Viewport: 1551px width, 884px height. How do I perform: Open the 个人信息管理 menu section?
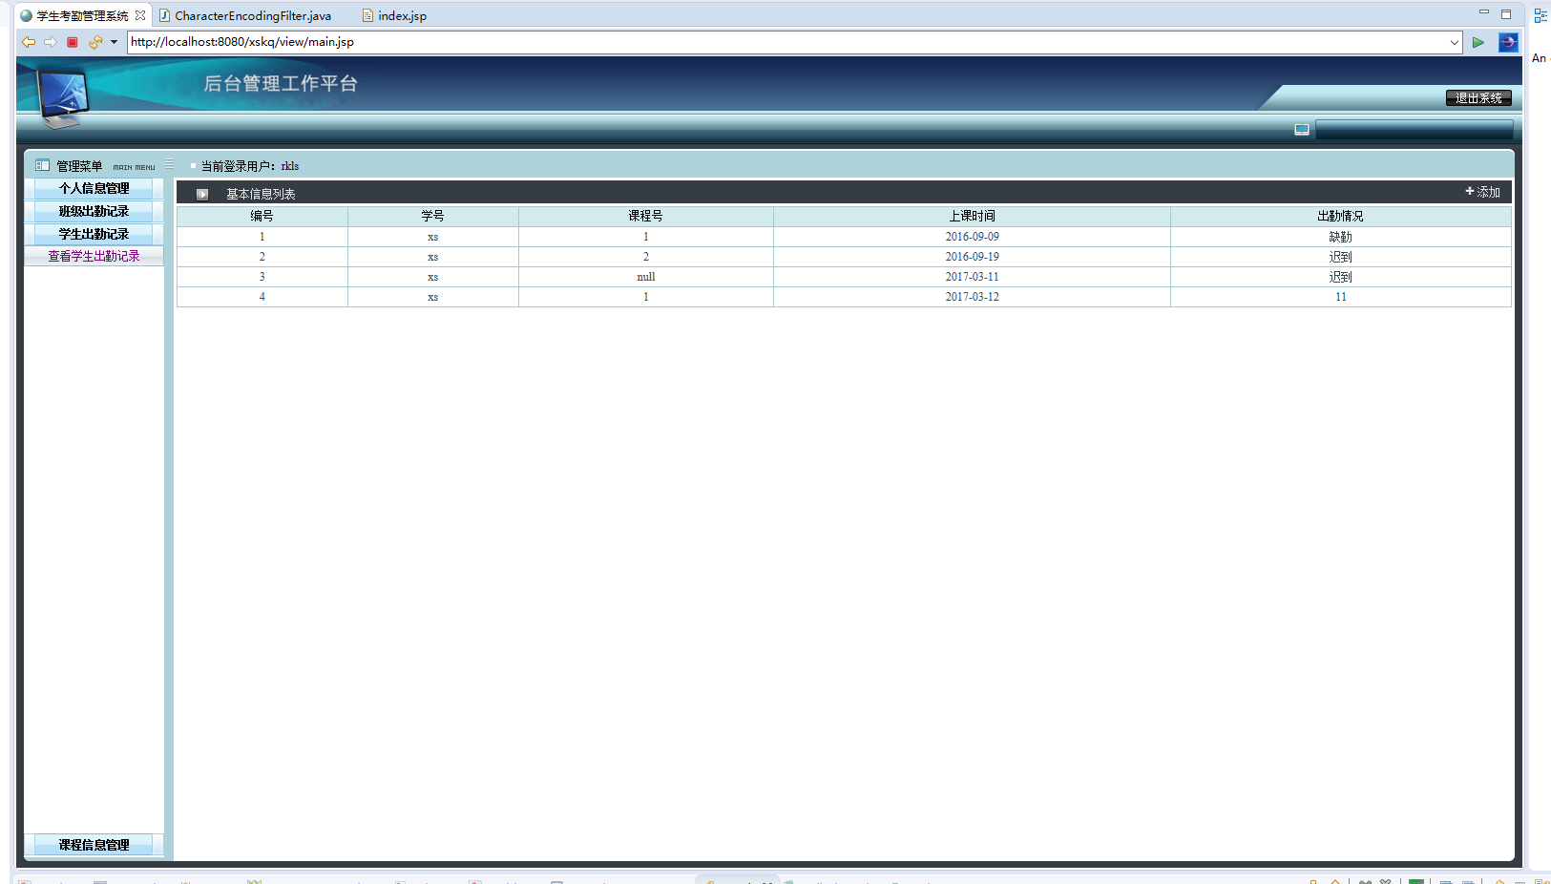click(x=94, y=189)
